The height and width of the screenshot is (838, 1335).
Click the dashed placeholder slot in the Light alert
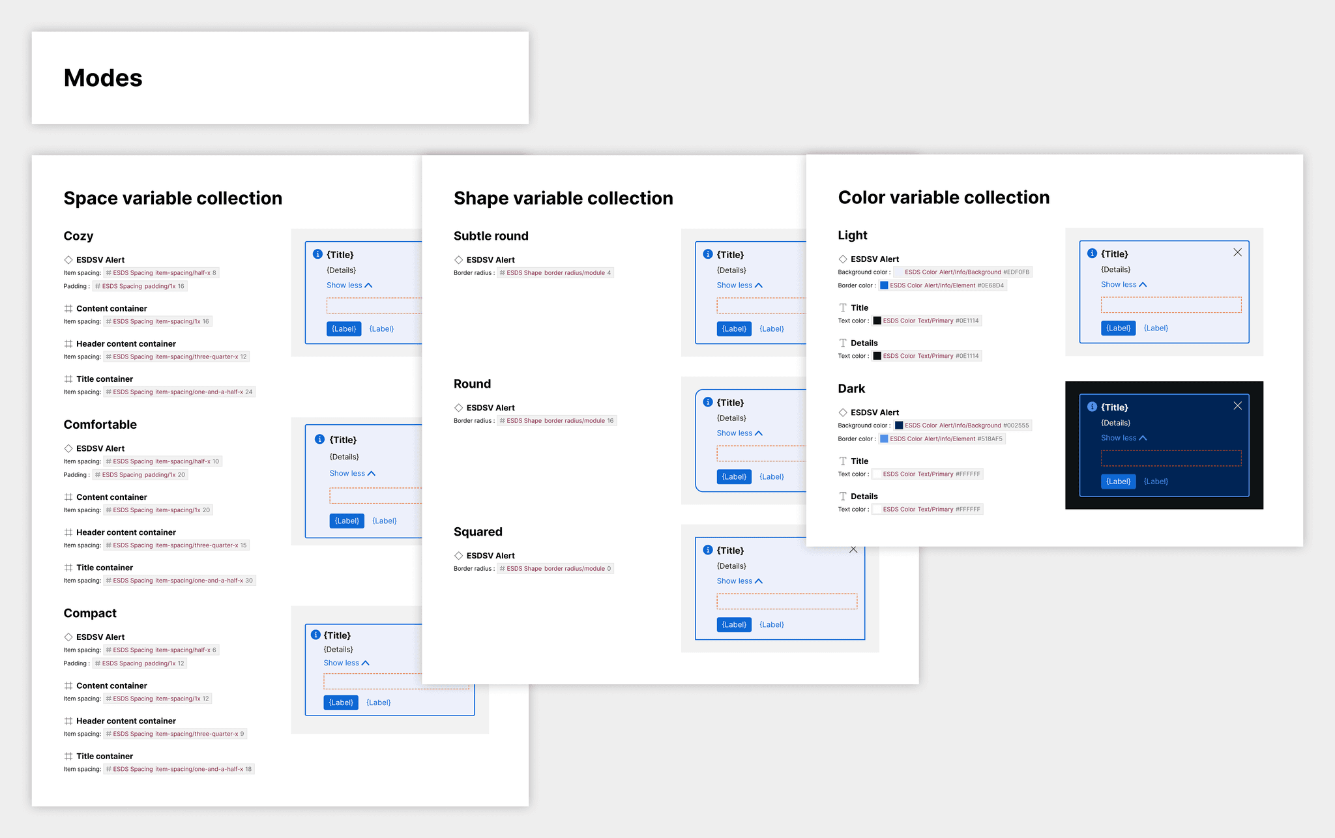(x=1171, y=305)
